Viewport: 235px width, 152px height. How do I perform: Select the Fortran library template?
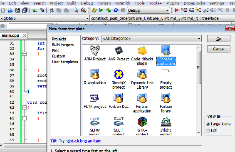point(166,103)
